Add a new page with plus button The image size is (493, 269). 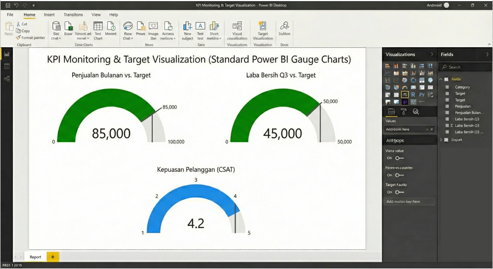tap(53, 257)
